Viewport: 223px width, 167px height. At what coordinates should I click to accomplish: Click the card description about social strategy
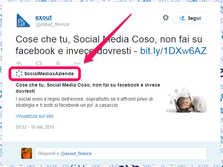(x=84, y=102)
